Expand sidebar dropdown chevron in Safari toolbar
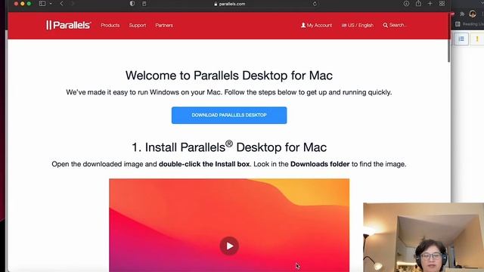The width and height of the screenshot is (484, 272). coord(51,4)
